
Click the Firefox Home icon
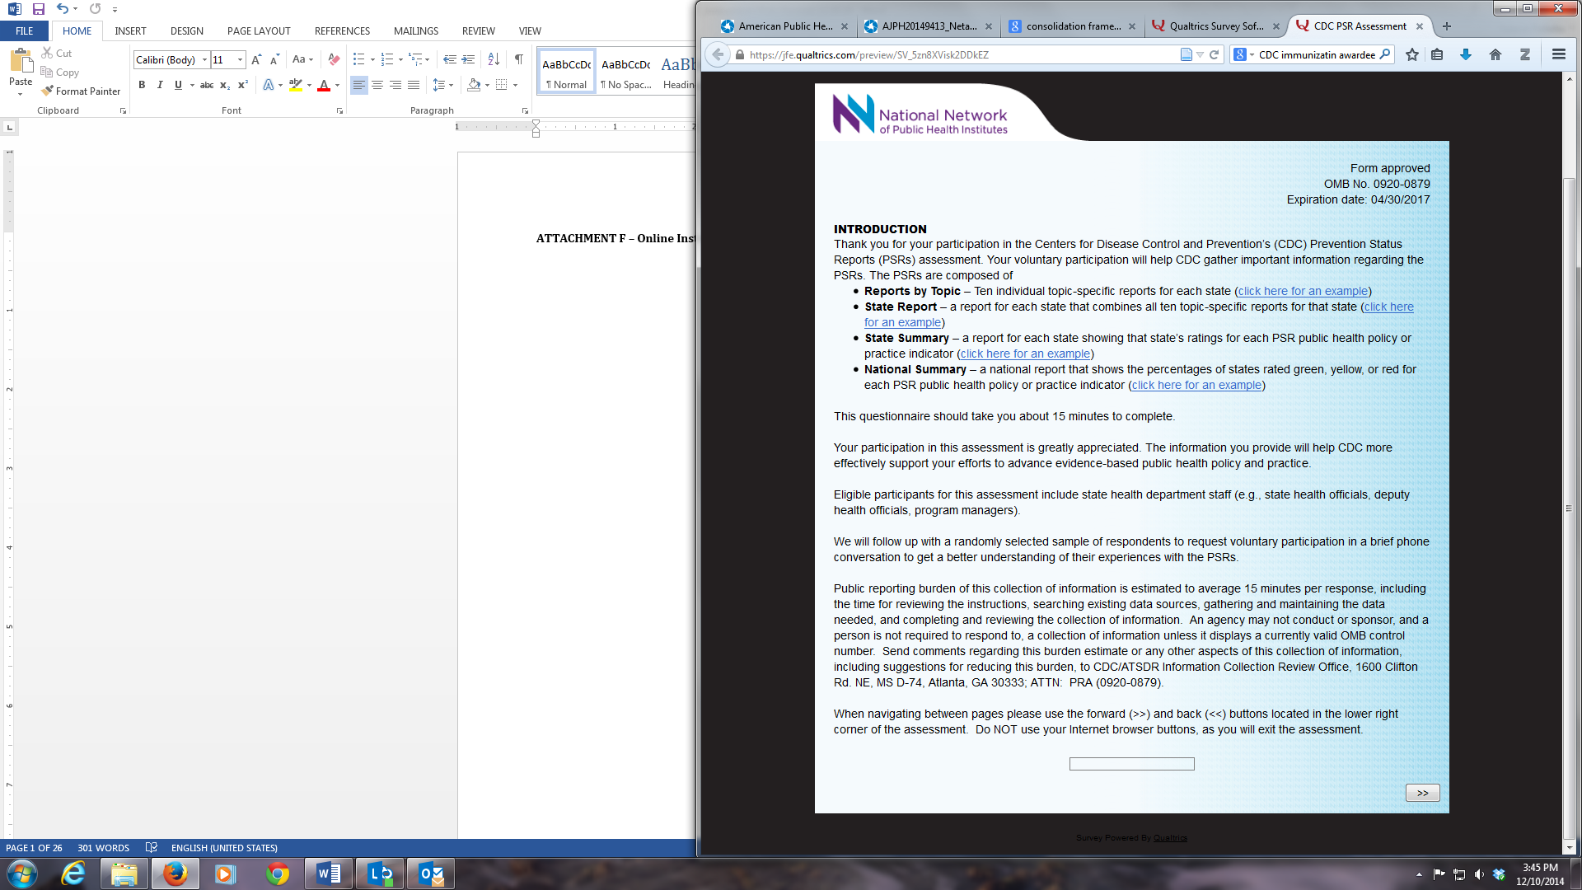point(1495,54)
